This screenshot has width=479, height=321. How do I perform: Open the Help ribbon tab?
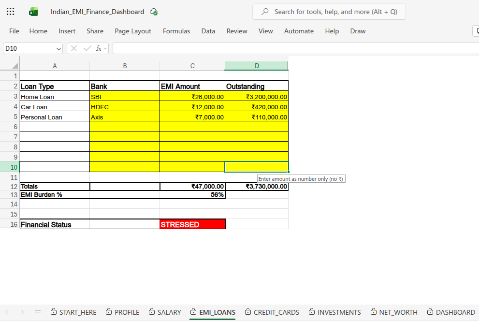(x=332, y=31)
